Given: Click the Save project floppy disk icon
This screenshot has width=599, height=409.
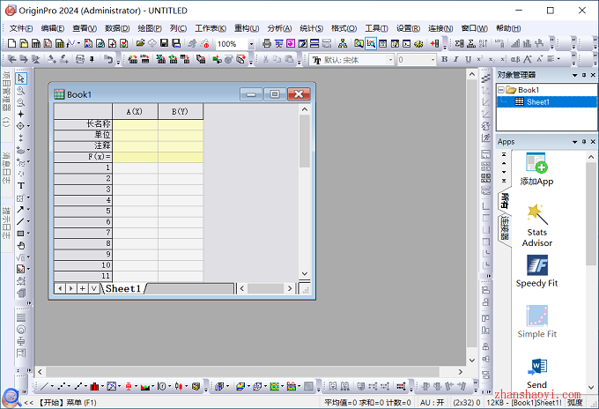Looking at the screenshot, I should point(164,43).
